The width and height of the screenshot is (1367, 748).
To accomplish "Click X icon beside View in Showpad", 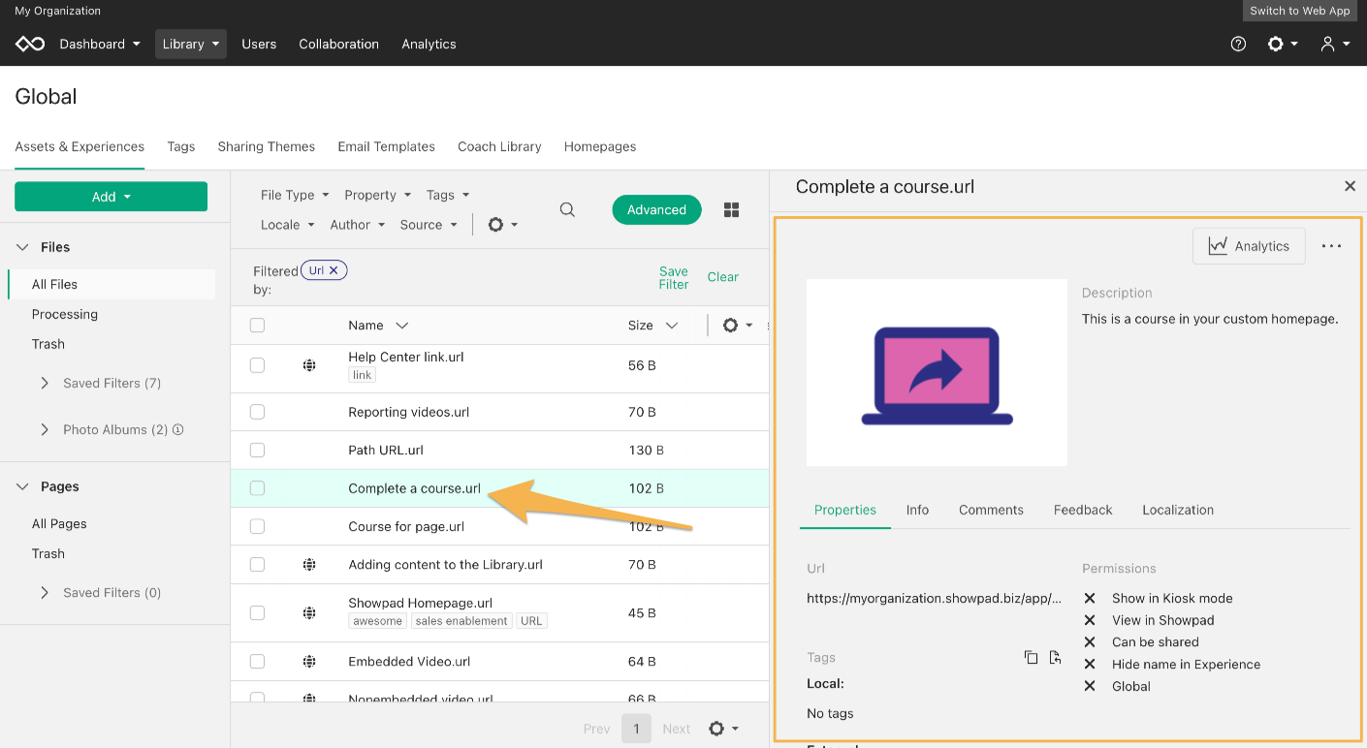I will point(1090,620).
